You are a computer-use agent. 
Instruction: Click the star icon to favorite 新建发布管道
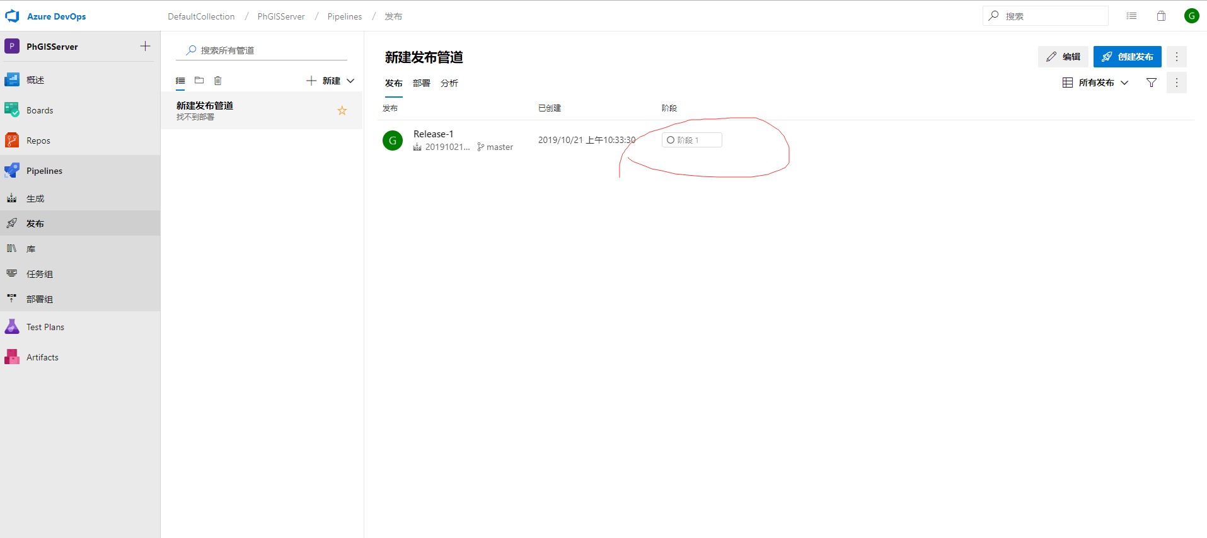[342, 111]
